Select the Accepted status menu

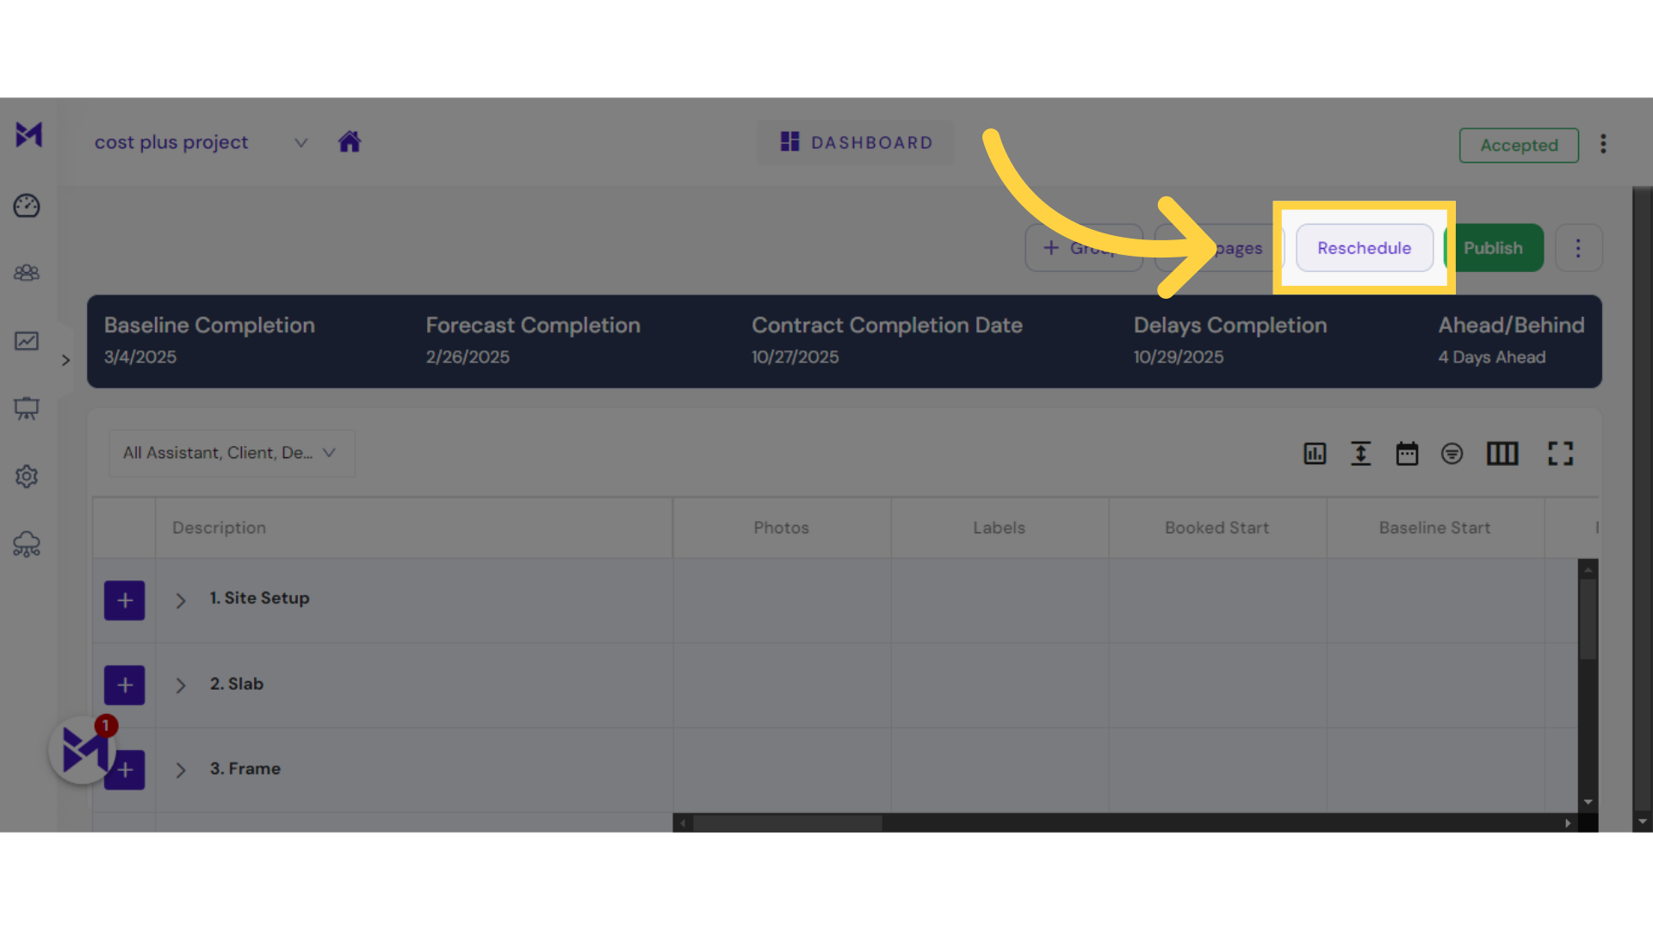click(x=1519, y=146)
